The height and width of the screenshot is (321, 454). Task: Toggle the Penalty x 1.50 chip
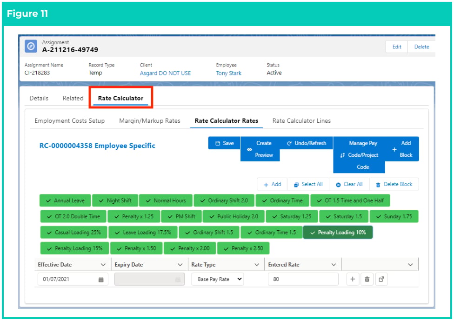[136, 248]
